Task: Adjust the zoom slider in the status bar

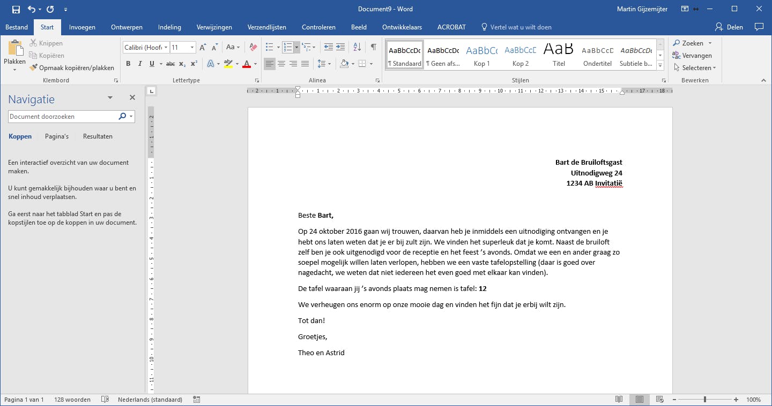Action: coord(705,400)
